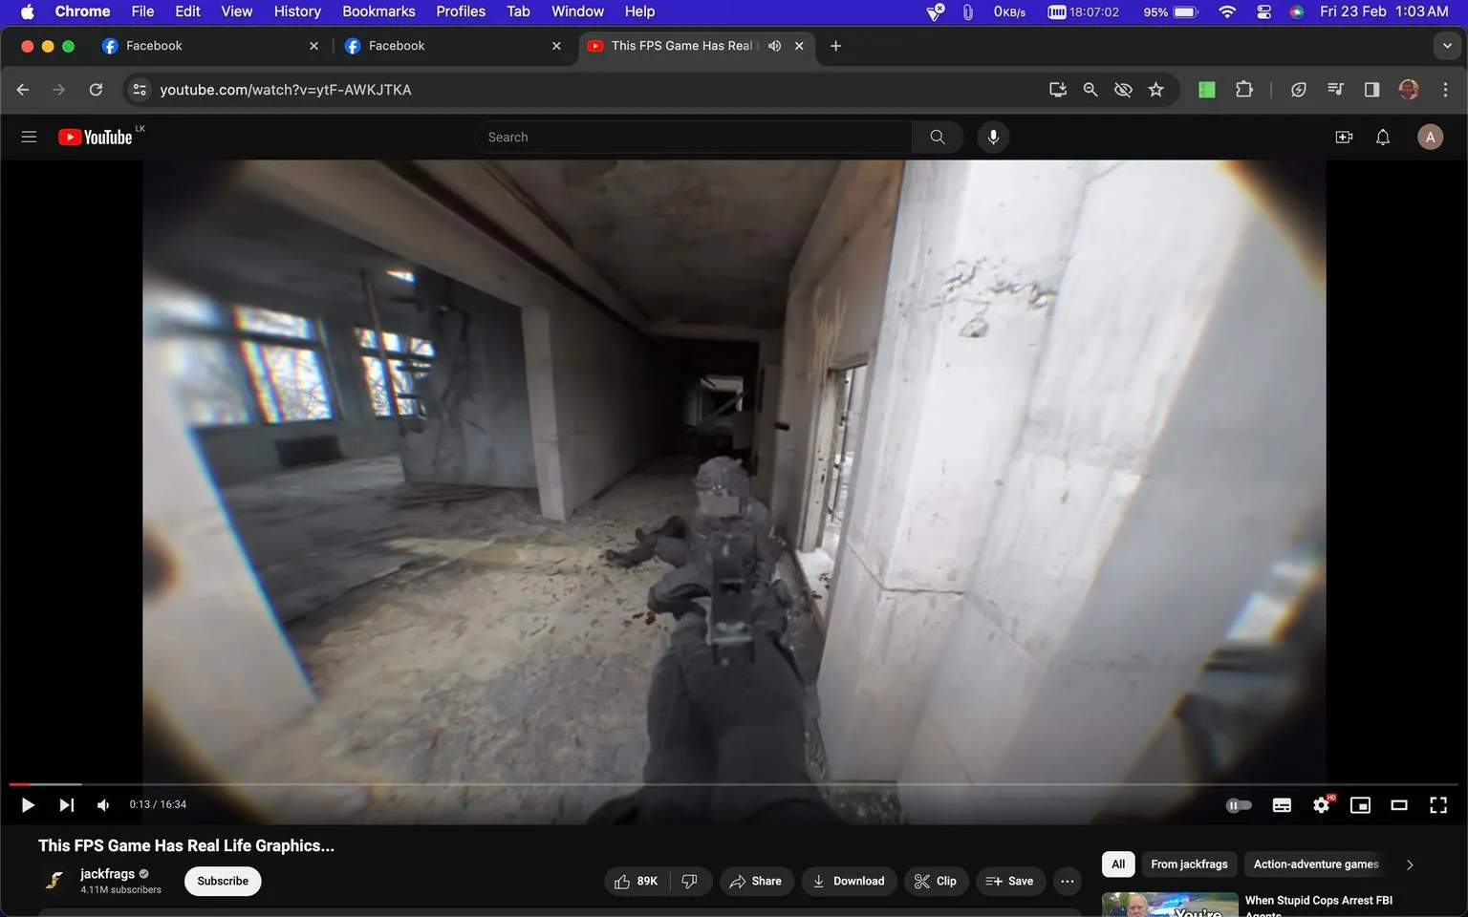This screenshot has width=1468, height=917.
Task: Open the Bookmarks menu in menu bar
Action: pyautogui.click(x=378, y=11)
